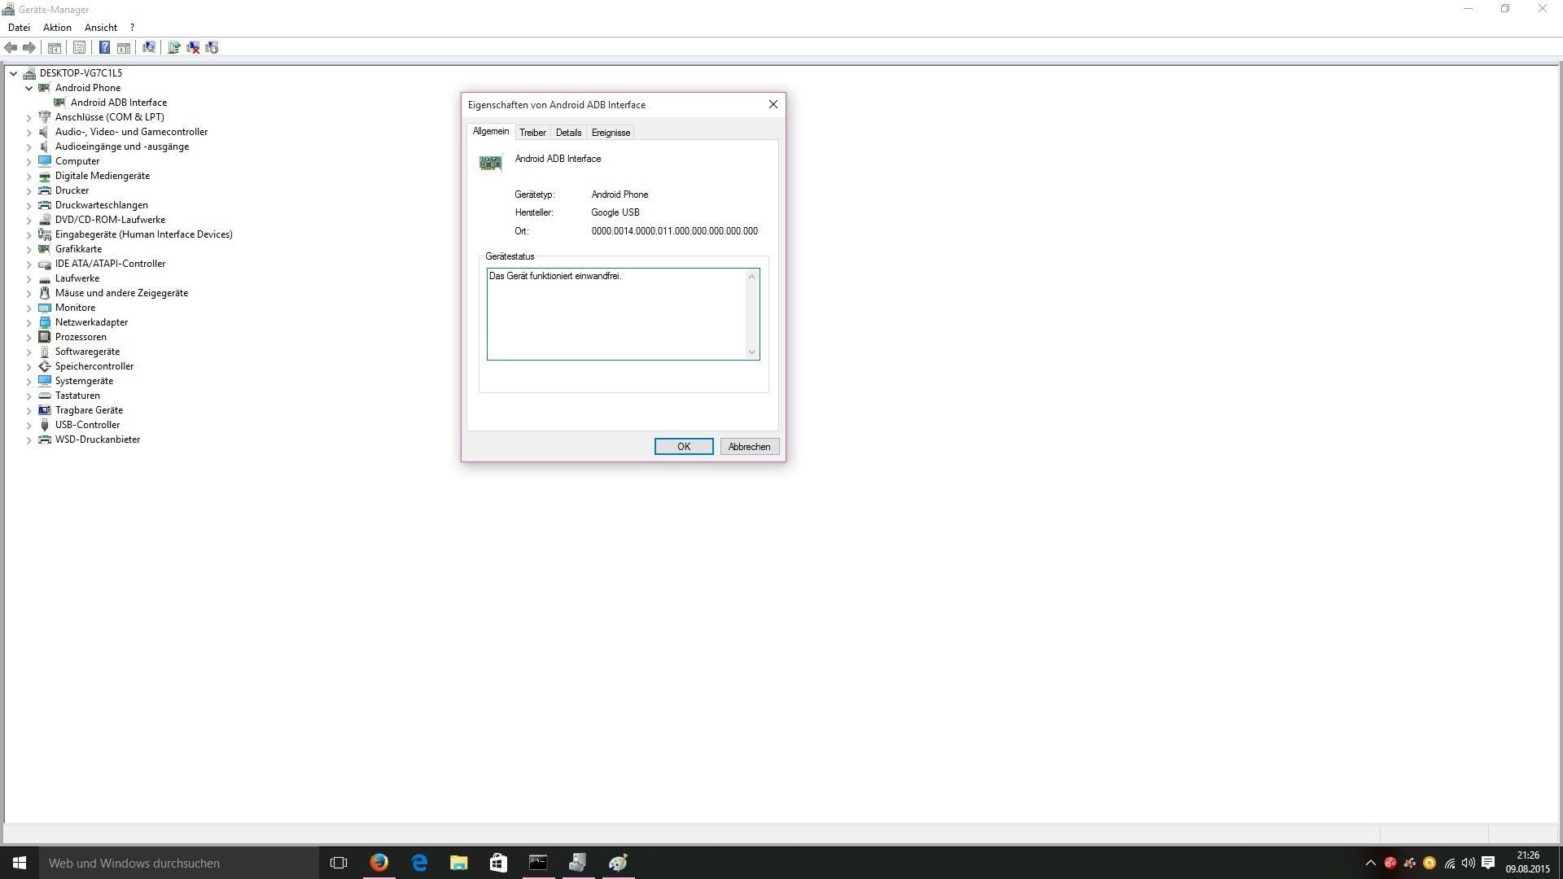Viewport: 1563px width, 879px height.
Task: Scan for hardware changes toolbar icon
Action: [x=149, y=48]
